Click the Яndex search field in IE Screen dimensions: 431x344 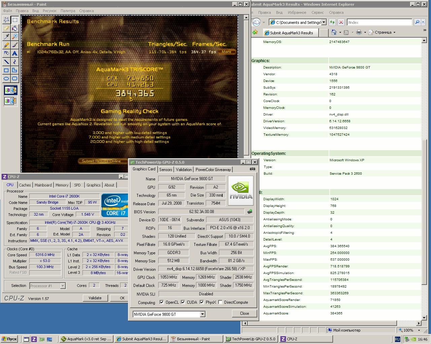click(379, 22)
